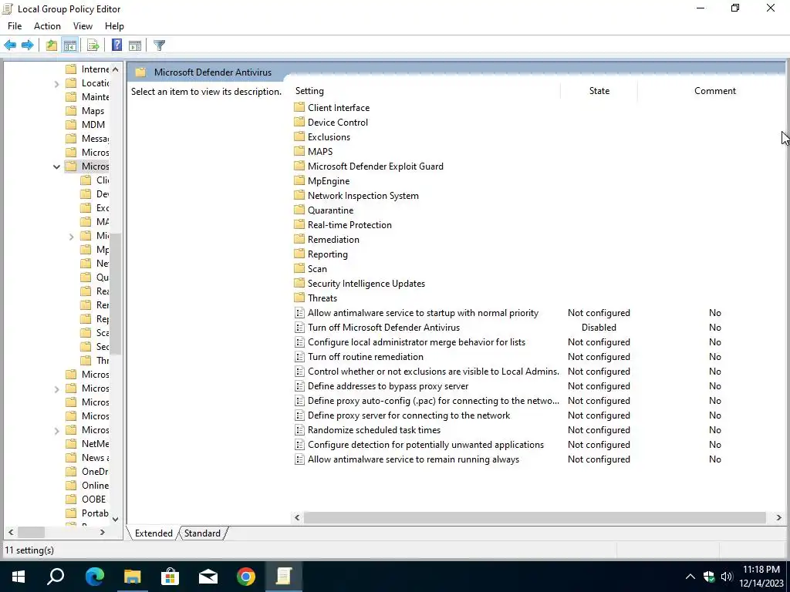The width and height of the screenshot is (790, 592).
Task: Open the File menu
Action: point(15,26)
